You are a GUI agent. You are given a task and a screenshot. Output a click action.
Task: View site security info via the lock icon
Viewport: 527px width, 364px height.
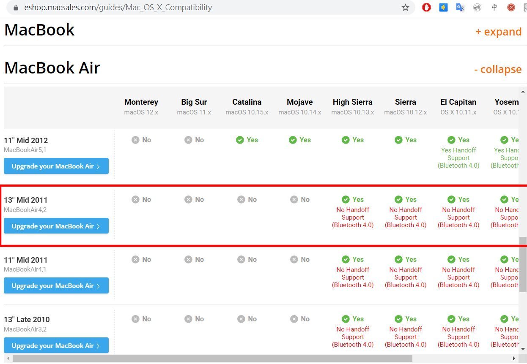tap(16, 8)
